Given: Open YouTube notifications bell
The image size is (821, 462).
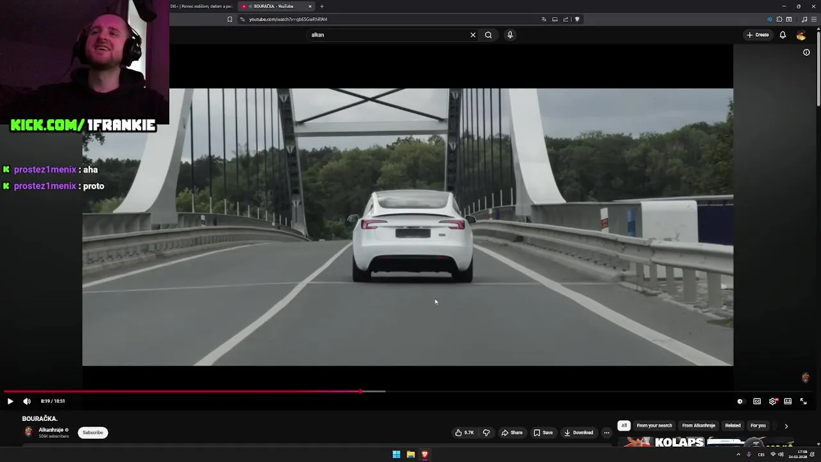Looking at the screenshot, I should [783, 35].
